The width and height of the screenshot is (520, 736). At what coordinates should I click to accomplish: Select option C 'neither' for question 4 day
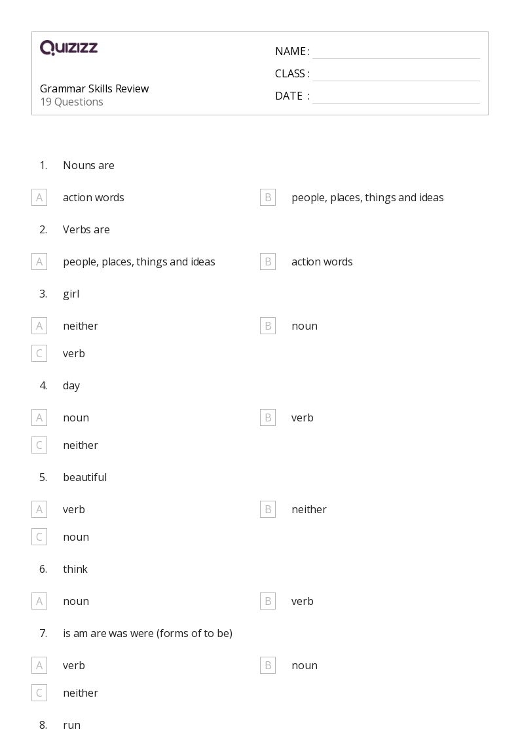click(x=39, y=445)
